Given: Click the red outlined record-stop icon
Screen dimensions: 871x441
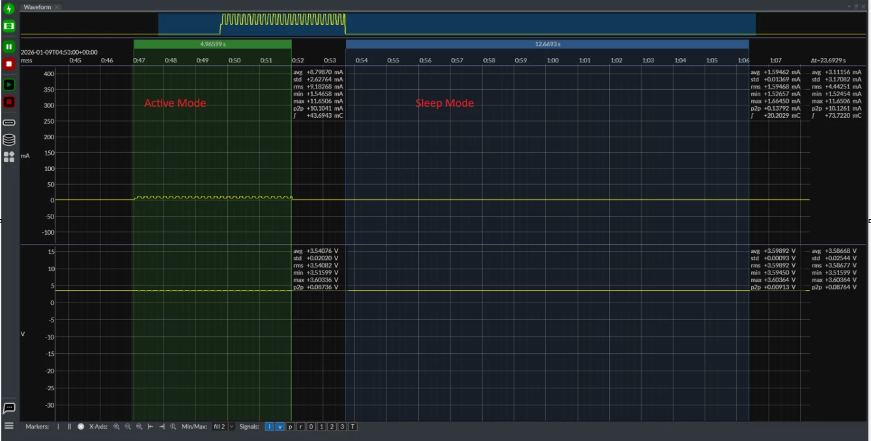Looking at the screenshot, I should tap(9, 102).
